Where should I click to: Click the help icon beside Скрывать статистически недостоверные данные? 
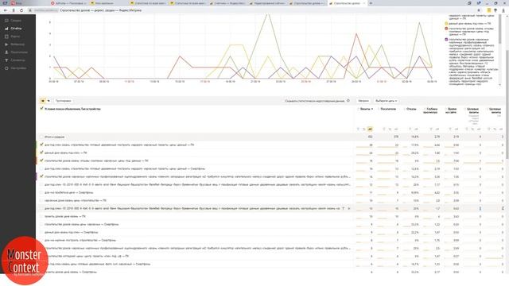point(348,101)
